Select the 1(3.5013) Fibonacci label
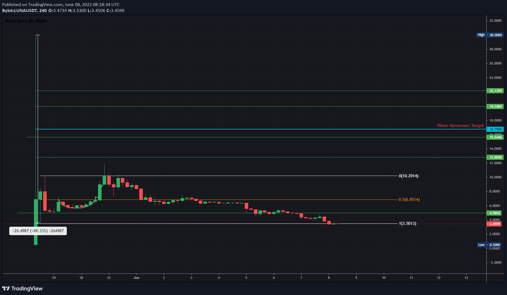Viewport: 507px width, 295px height. click(407, 223)
